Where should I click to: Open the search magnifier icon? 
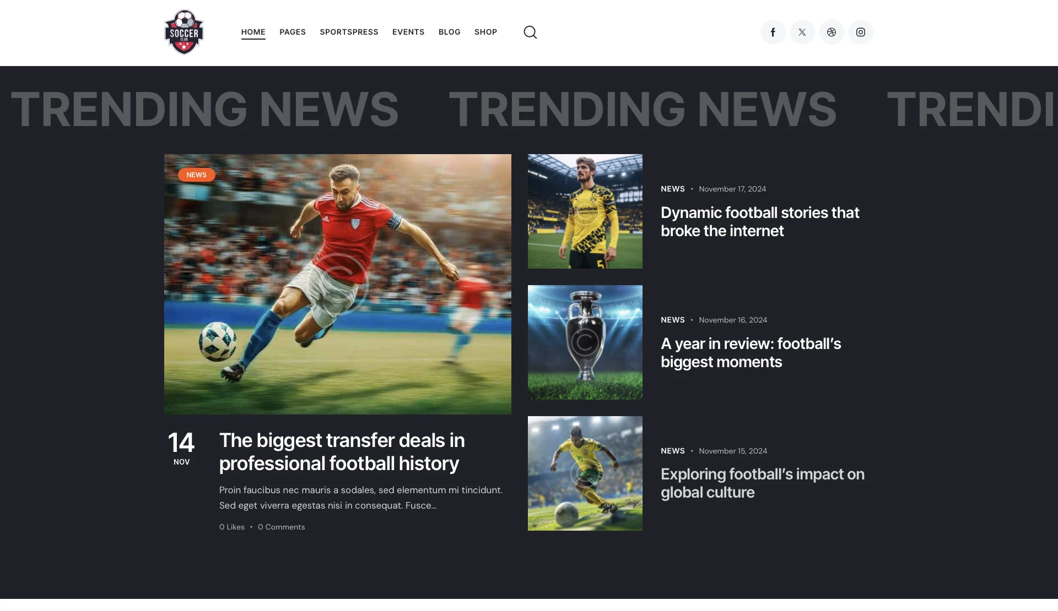click(530, 32)
